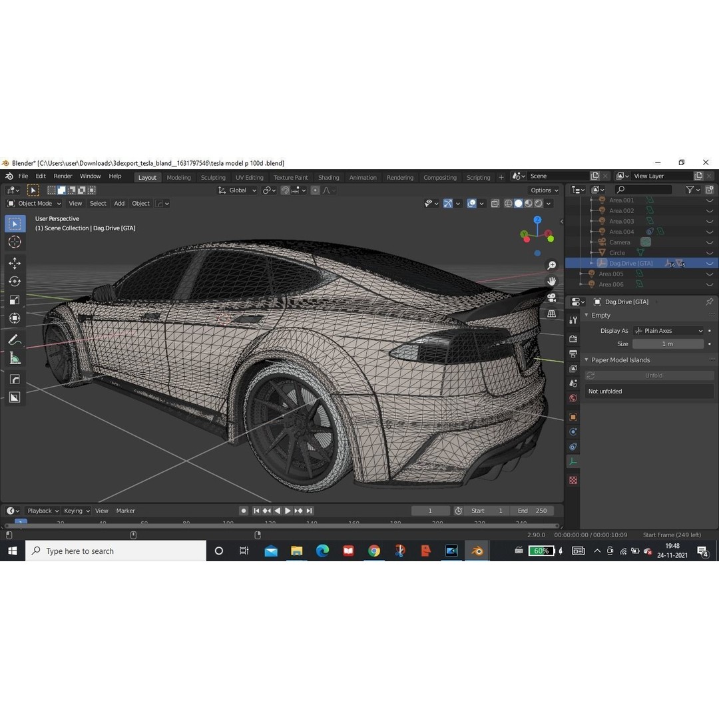Expand the Dag.Drive [GTA] outliner row
719x719 pixels.
click(x=592, y=263)
